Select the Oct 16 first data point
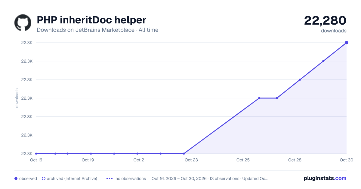 36,154
